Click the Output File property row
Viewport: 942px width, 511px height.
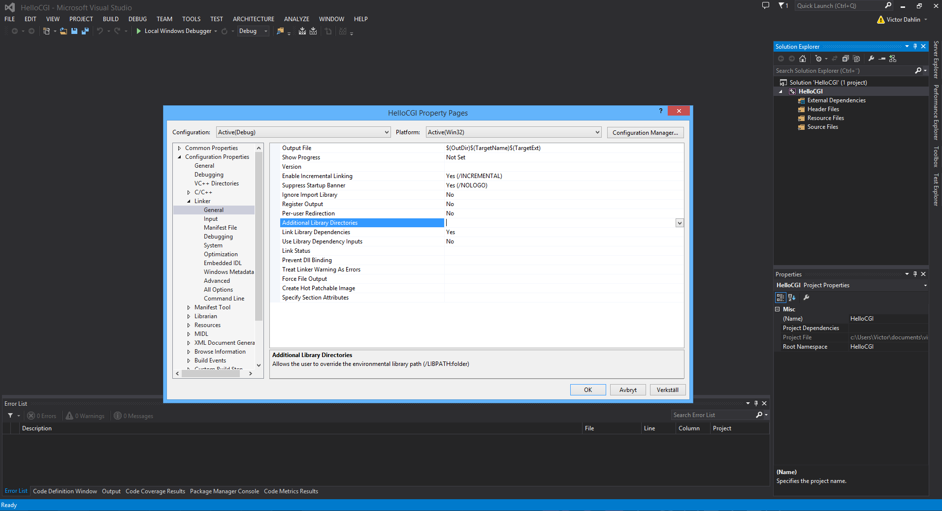pos(477,148)
